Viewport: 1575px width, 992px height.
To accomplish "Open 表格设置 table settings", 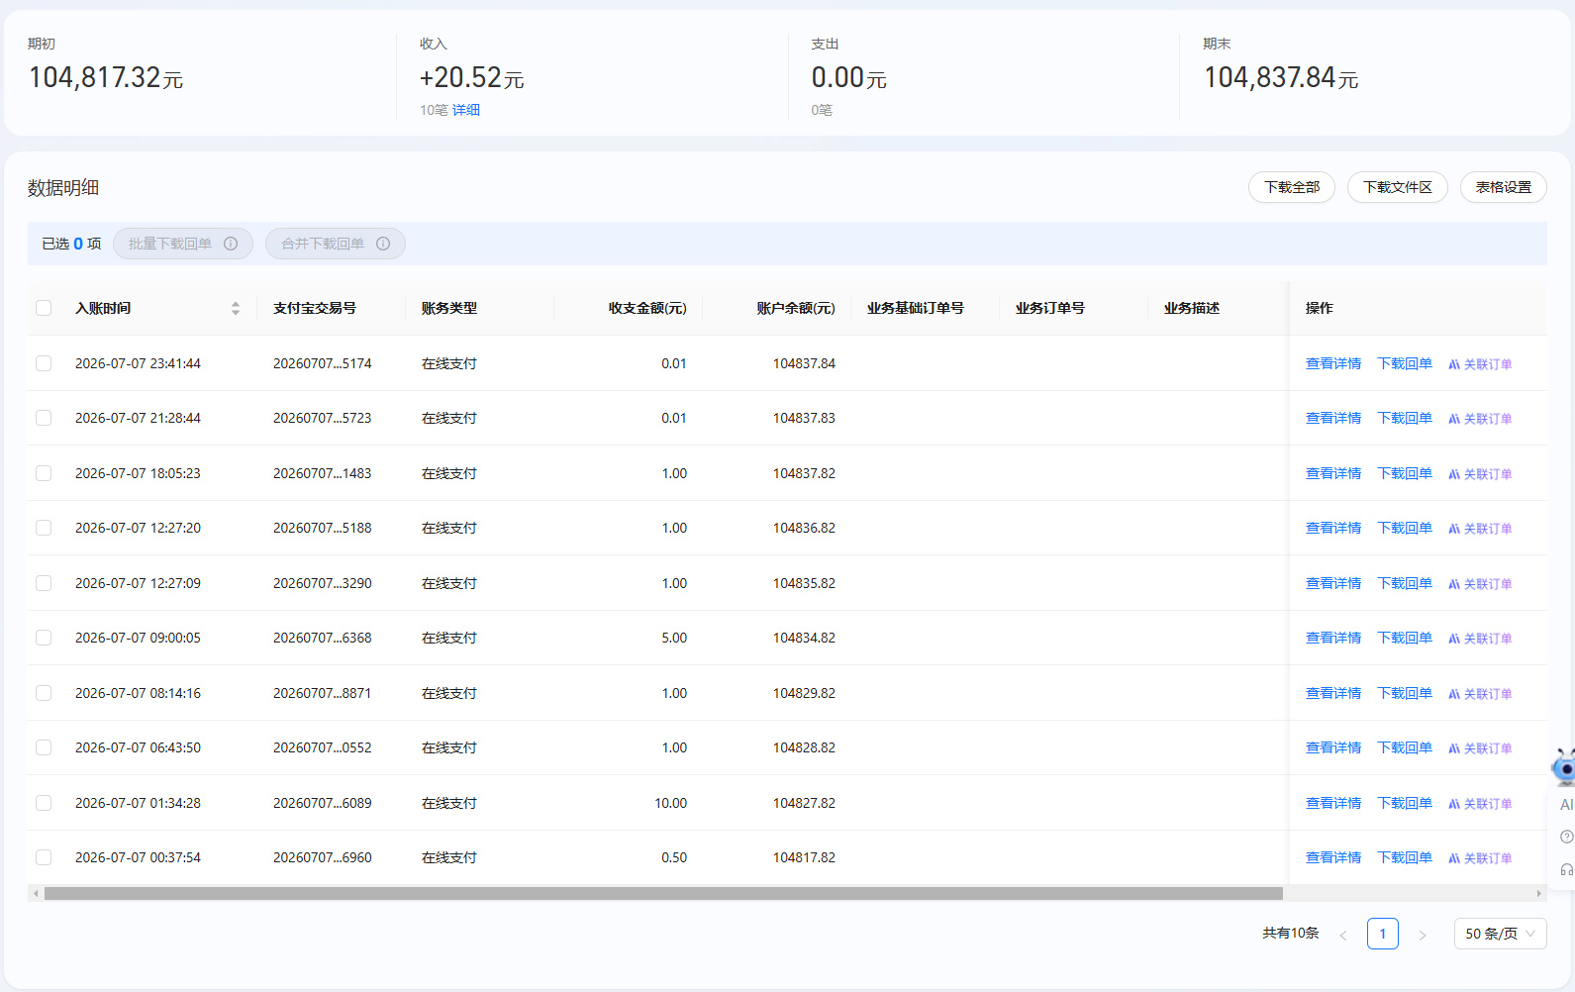I will 1503,187.
